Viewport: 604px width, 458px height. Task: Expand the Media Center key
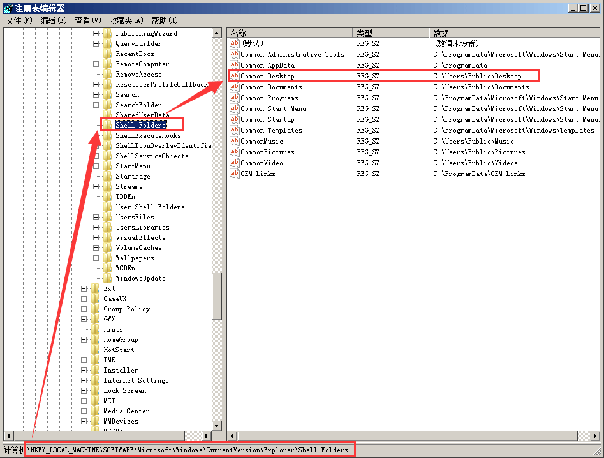pos(84,411)
